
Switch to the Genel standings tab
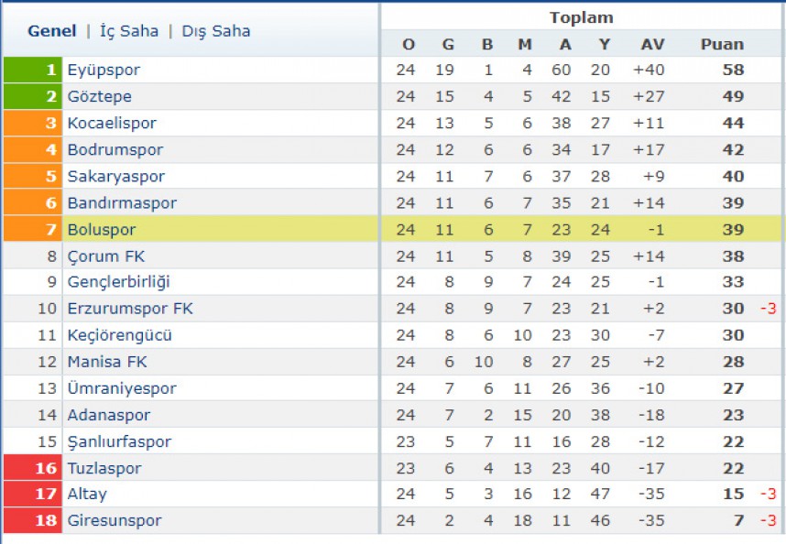(52, 31)
